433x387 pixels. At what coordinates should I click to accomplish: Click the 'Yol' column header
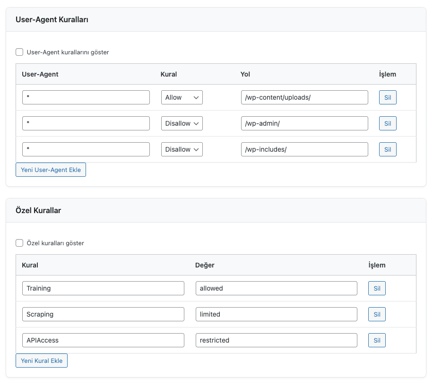coord(245,74)
